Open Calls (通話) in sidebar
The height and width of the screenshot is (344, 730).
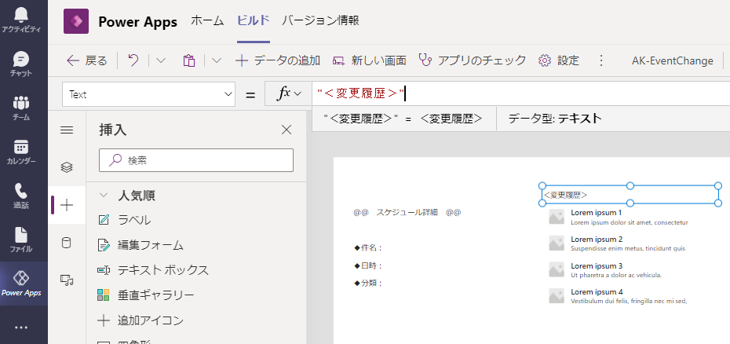pyautogui.click(x=21, y=196)
